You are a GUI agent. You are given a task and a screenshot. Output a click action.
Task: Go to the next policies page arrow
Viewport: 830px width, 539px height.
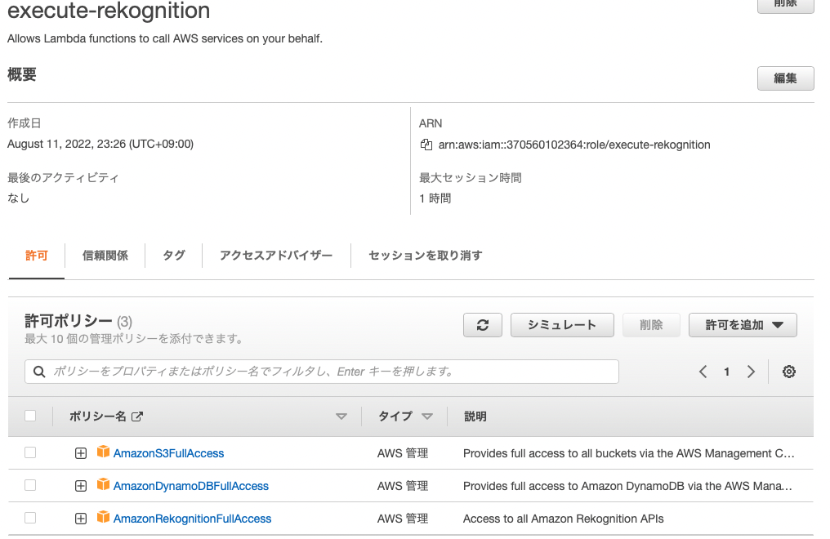751,372
